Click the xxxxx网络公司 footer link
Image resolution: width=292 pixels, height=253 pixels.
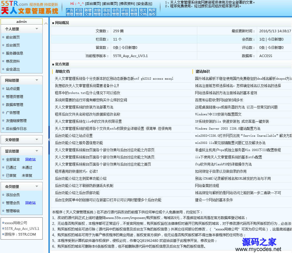pyautogui.click(x=16, y=223)
